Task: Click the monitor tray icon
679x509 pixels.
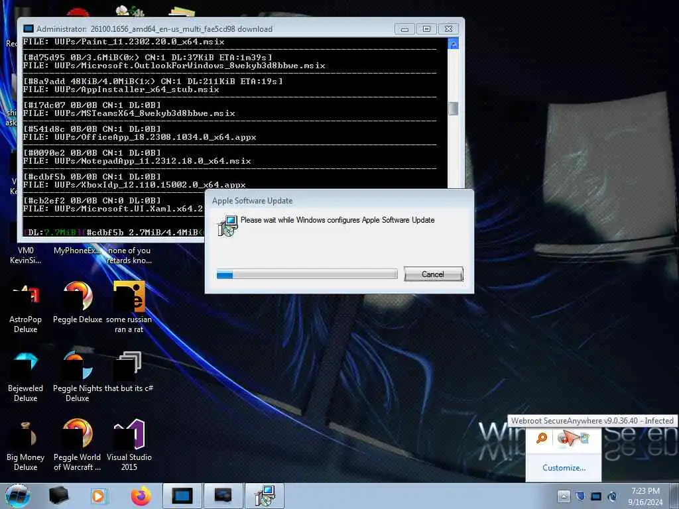Action: tap(596, 496)
